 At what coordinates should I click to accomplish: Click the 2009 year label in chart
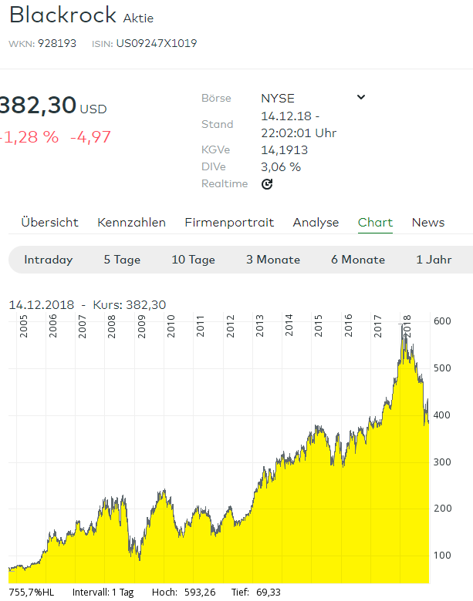tap(142, 327)
